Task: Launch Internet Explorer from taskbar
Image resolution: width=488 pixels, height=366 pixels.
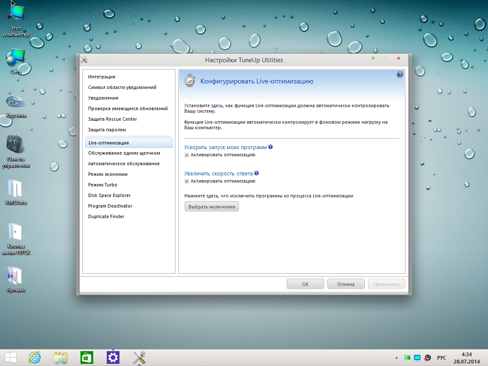Action: (35, 358)
